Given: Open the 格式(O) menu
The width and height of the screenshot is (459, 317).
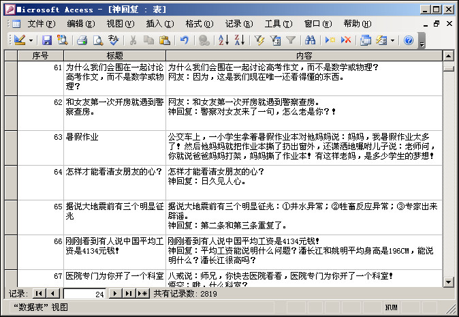Looking at the screenshot, I should (200, 24).
